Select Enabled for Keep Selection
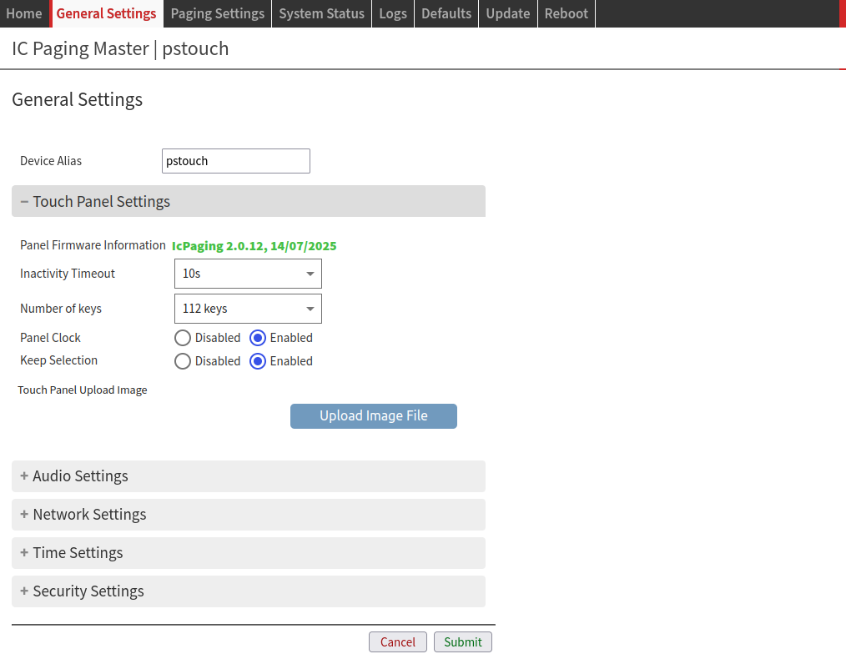The width and height of the screenshot is (846, 659). (258, 361)
